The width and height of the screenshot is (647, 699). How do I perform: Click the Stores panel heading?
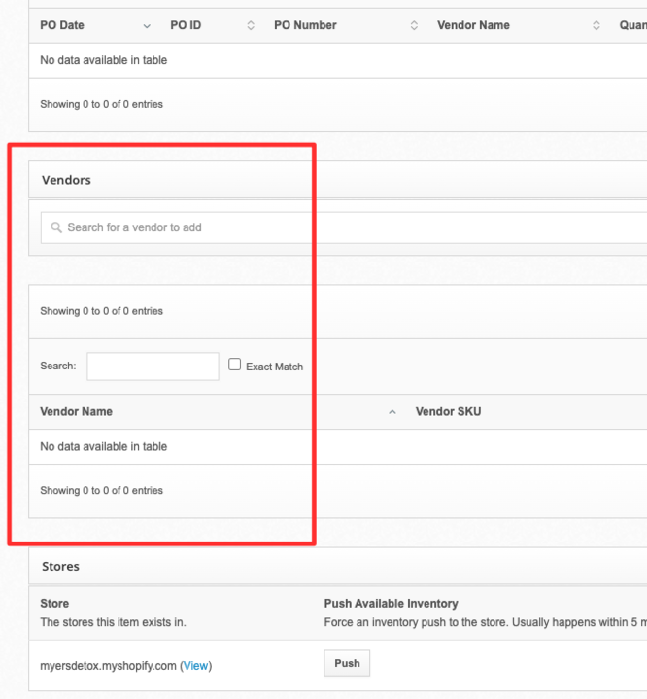[60, 566]
